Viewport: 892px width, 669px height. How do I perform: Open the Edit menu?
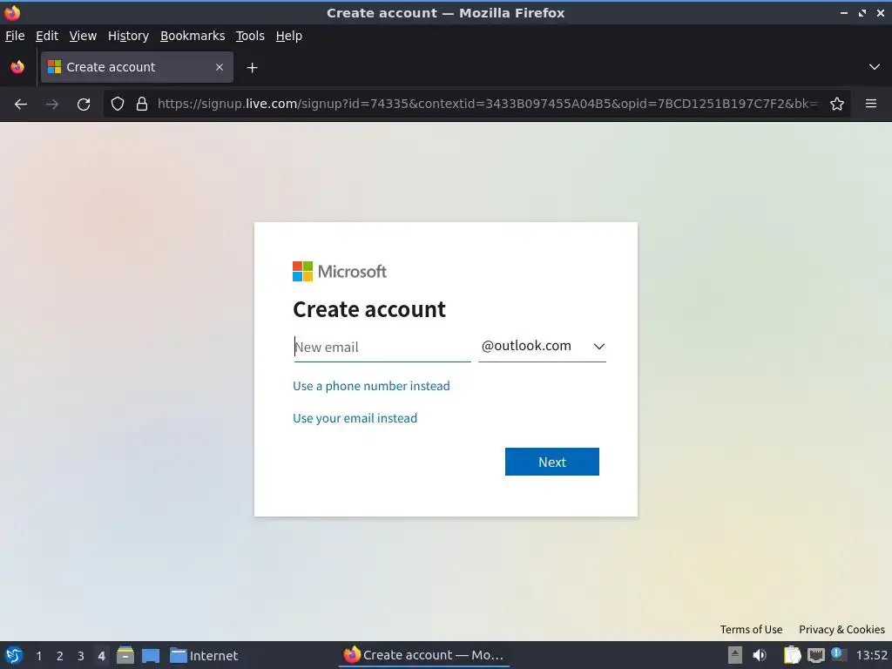[x=47, y=36]
